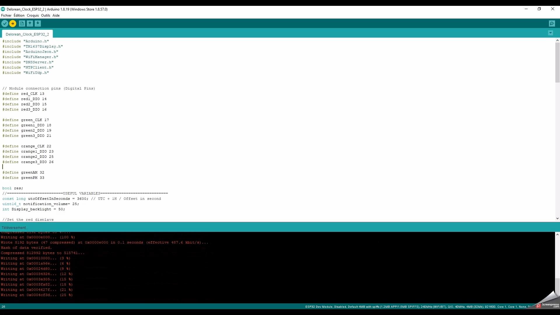Open the Croquis menu
This screenshot has height=315, width=560.
click(x=33, y=15)
